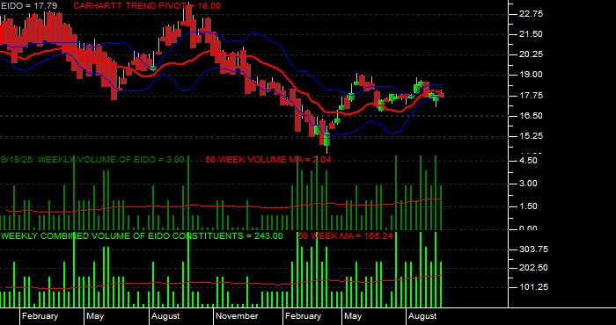Select the 303.75 combined volume axis value

click(534, 249)
